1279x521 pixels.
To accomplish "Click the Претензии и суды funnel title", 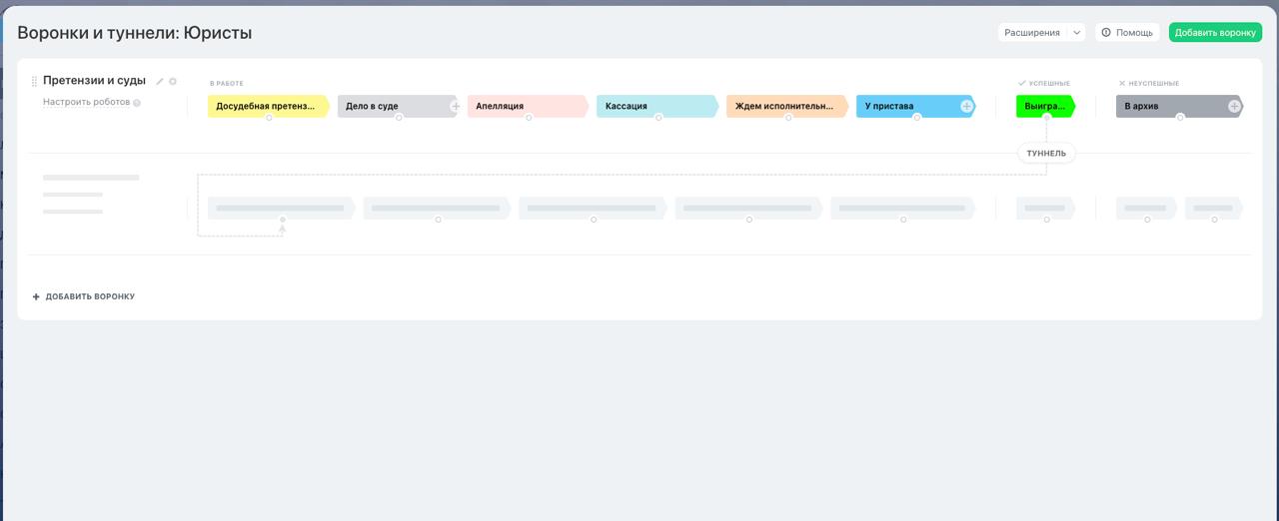I will (x=94, y=81).
